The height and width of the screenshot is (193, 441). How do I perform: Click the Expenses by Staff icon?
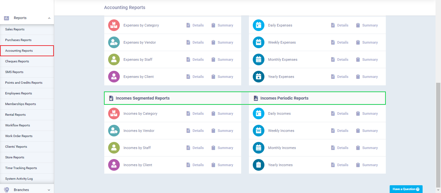114,59
